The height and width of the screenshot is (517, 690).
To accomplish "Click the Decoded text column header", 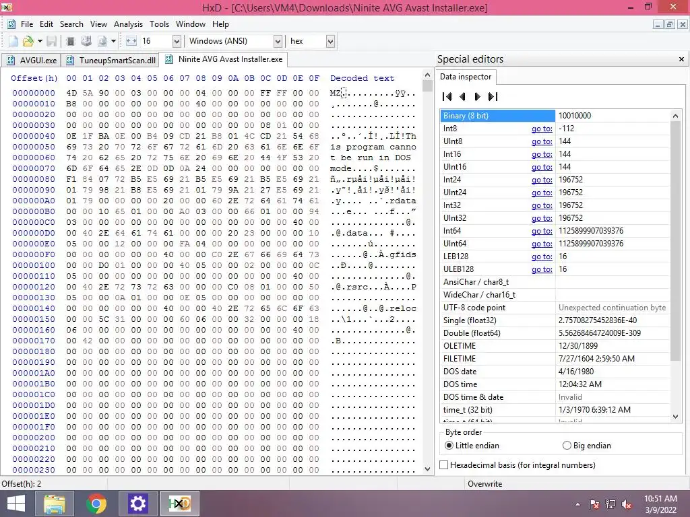I will pyautogui.click(x=362, y=78).
